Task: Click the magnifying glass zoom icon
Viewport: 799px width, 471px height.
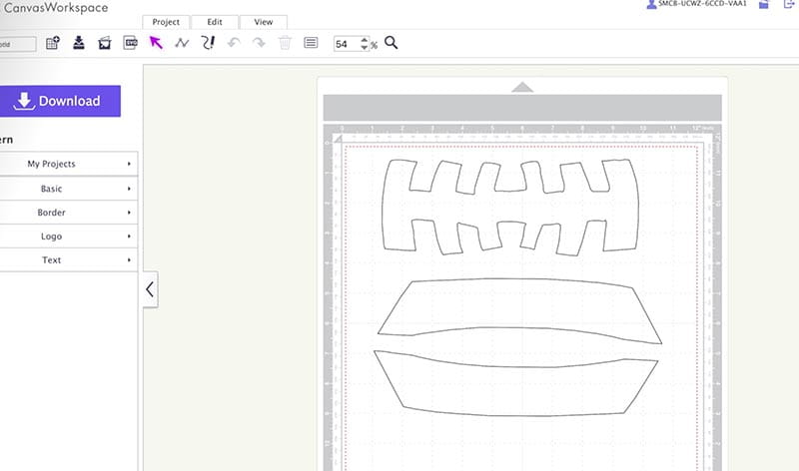Action: click(391, 43)
